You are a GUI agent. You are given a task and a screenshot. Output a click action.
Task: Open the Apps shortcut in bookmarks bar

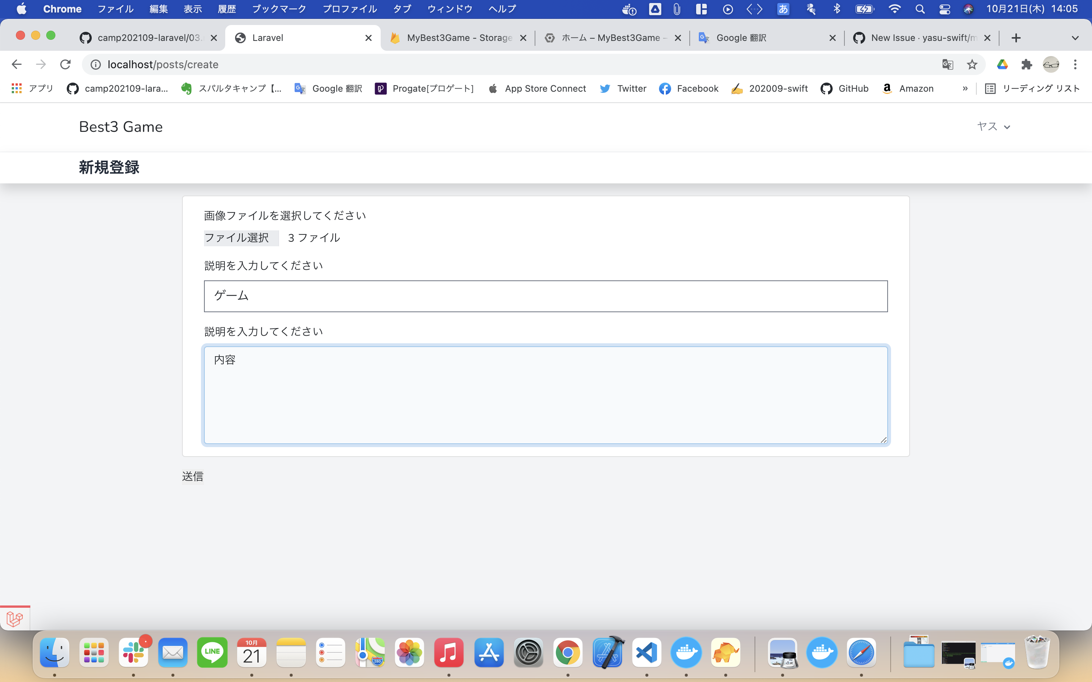32,88
